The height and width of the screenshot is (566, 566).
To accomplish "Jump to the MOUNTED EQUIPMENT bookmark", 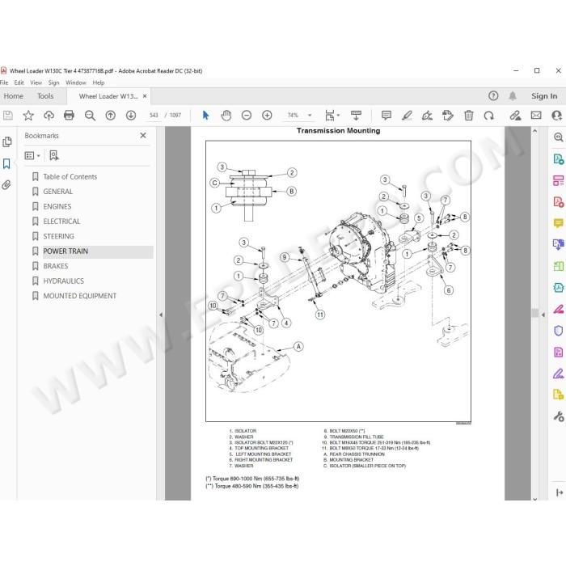I will click(x=80, y=296).
